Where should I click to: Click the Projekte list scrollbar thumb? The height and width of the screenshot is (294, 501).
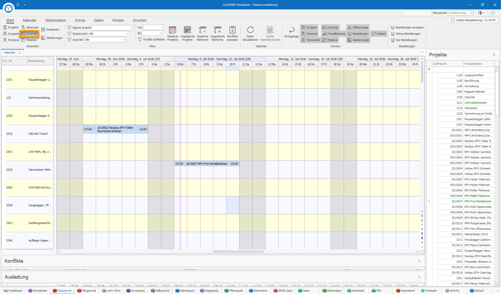pos(497,93)
